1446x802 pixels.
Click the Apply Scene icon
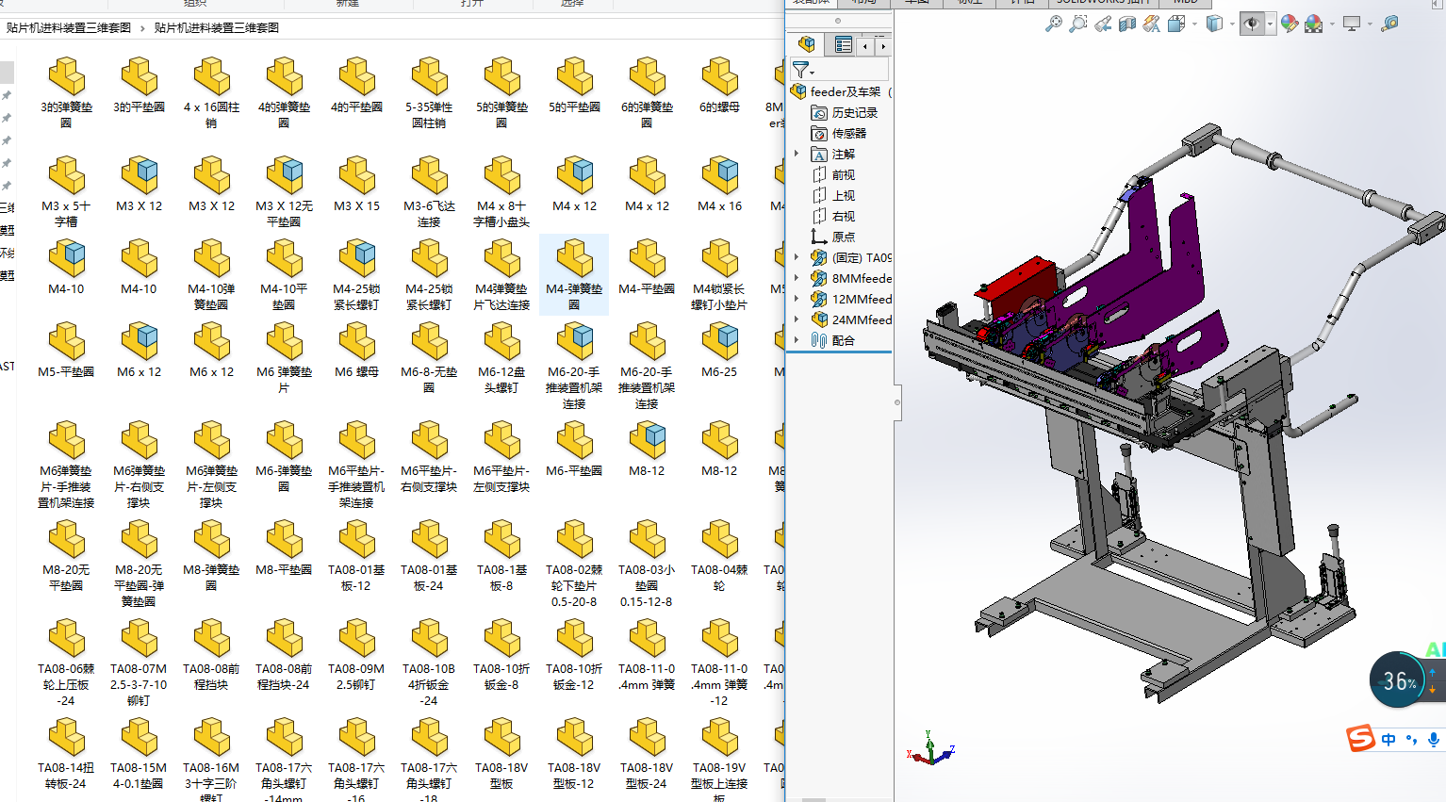point(1314,24)
